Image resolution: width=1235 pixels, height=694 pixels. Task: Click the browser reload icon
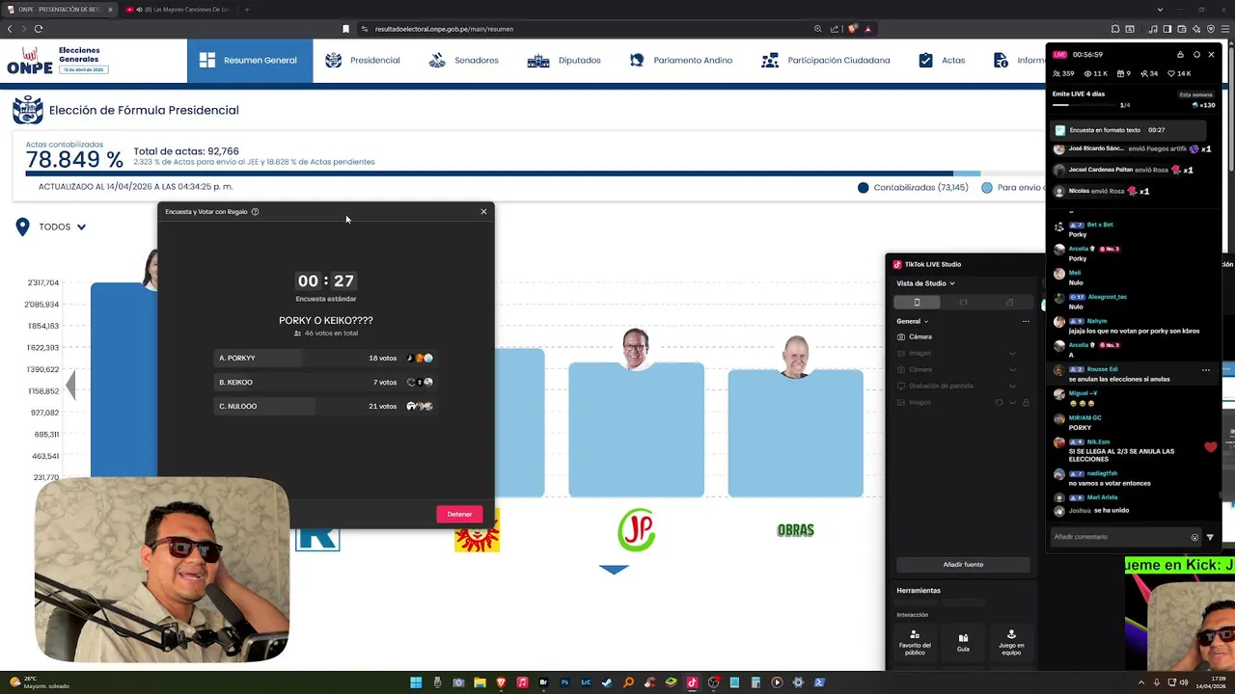(x=38, y=29)
